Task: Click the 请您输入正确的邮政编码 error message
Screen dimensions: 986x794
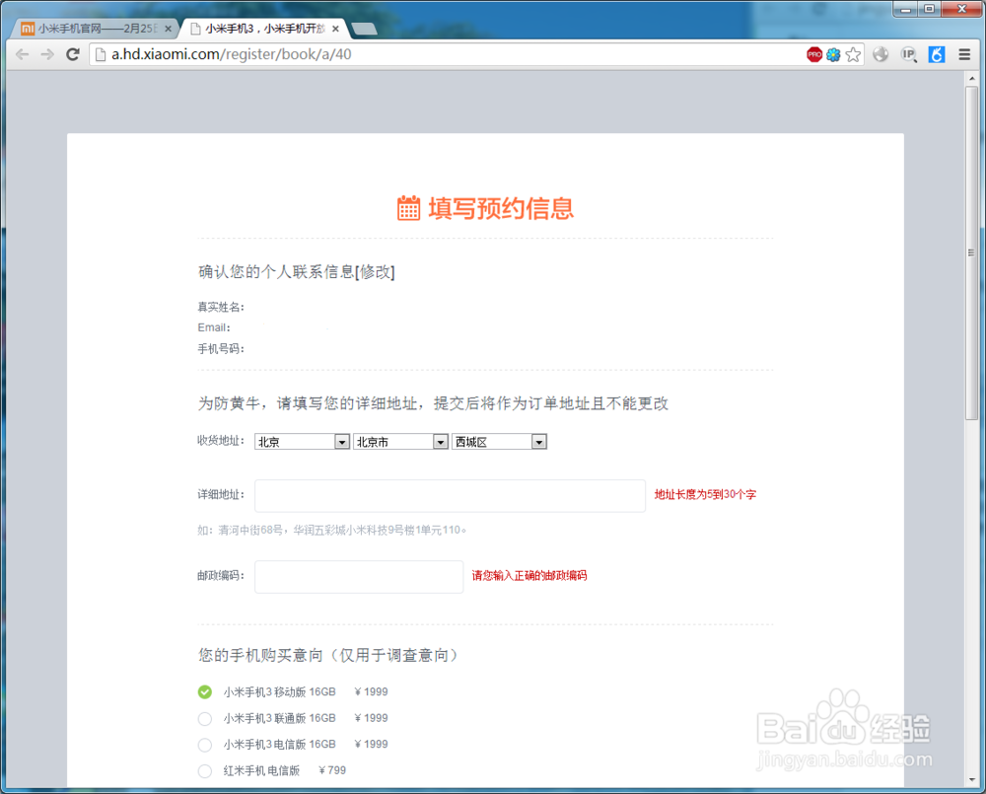Action: pos(529,575)
